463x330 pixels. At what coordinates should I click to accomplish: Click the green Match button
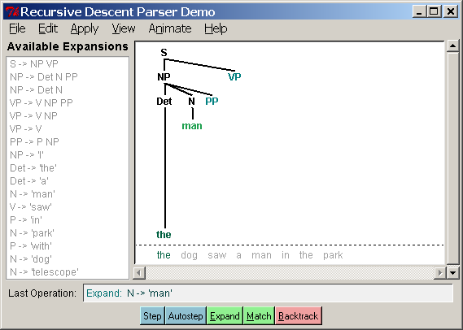point(259,316)
